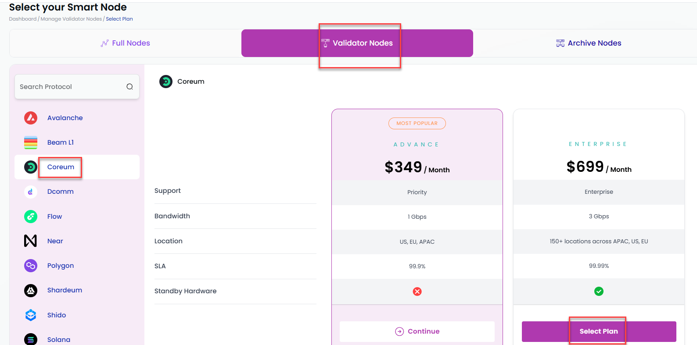
Task: Go to Dashboard breadcrumb link
Action: (x=23, y=19)
